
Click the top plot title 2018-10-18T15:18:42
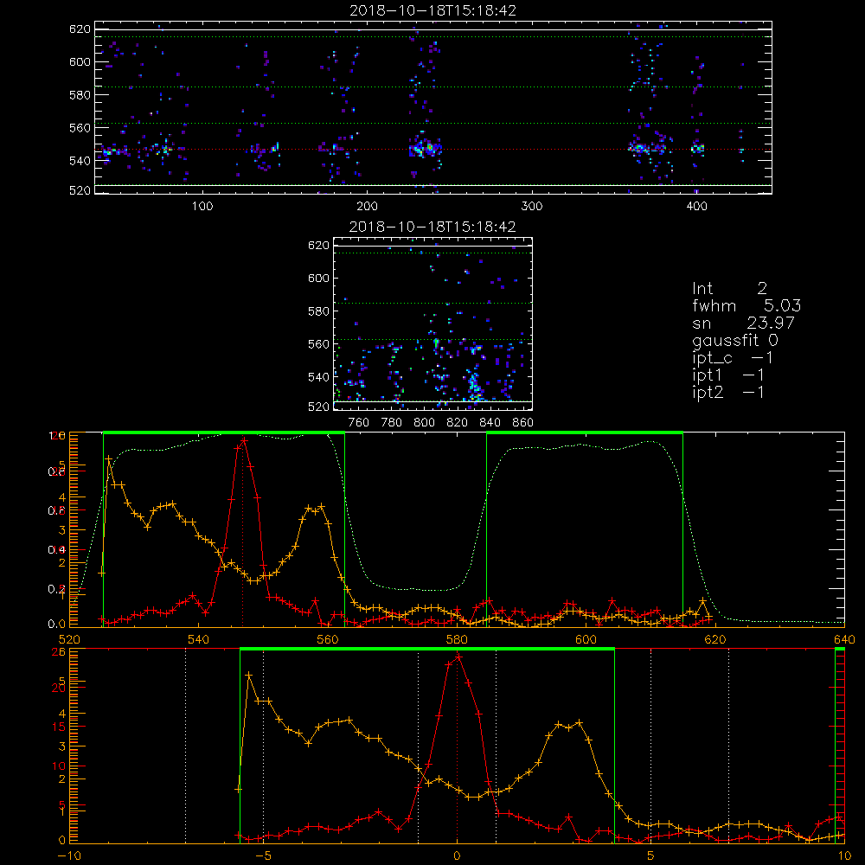tap(432, 10)
